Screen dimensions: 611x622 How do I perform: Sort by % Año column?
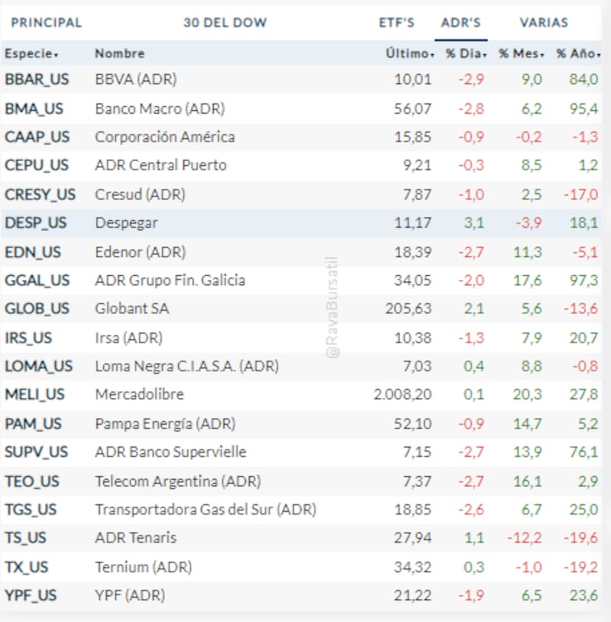click(x=577, y=53)
